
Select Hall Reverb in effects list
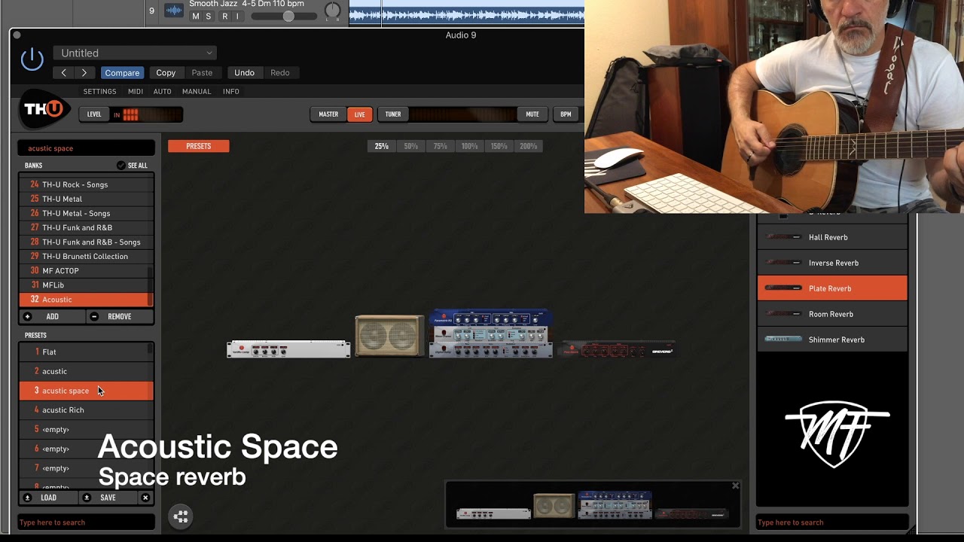[832, 237]
